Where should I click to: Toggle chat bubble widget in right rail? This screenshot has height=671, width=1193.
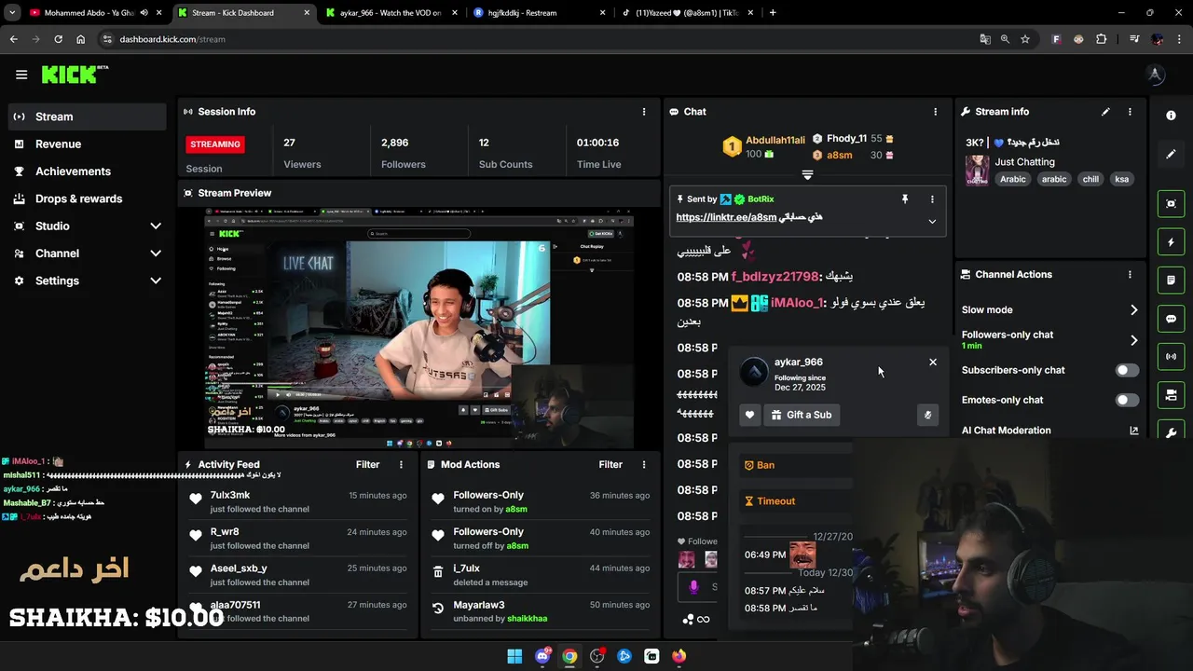pyautogui.click(x=1171, y=319)
